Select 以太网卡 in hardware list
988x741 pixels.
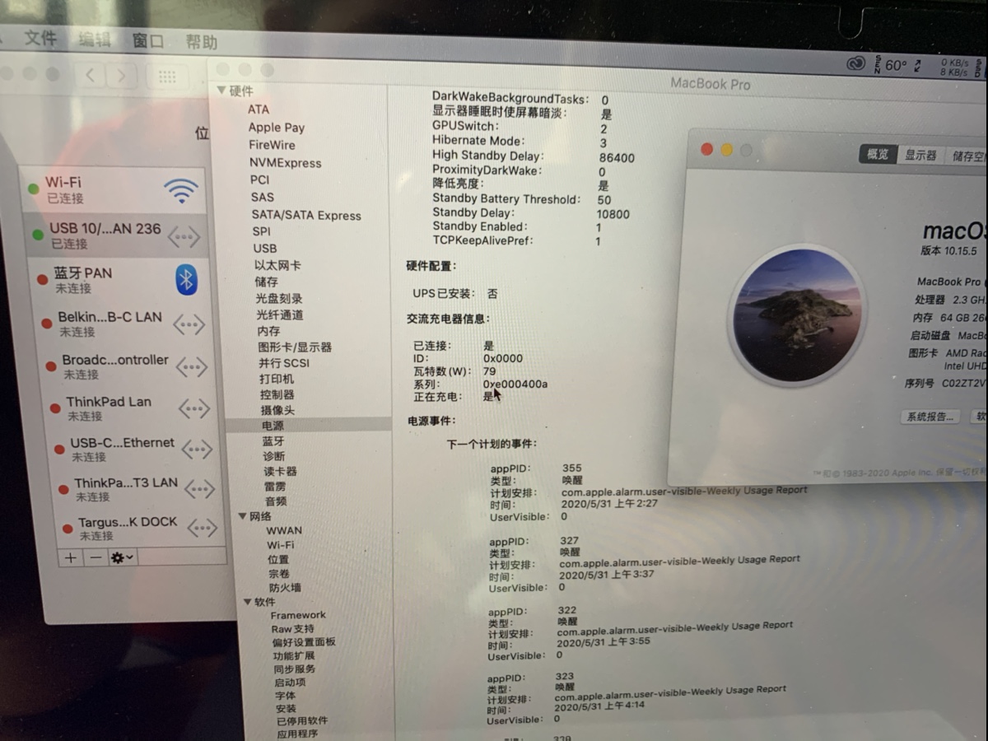click(277, 265)
